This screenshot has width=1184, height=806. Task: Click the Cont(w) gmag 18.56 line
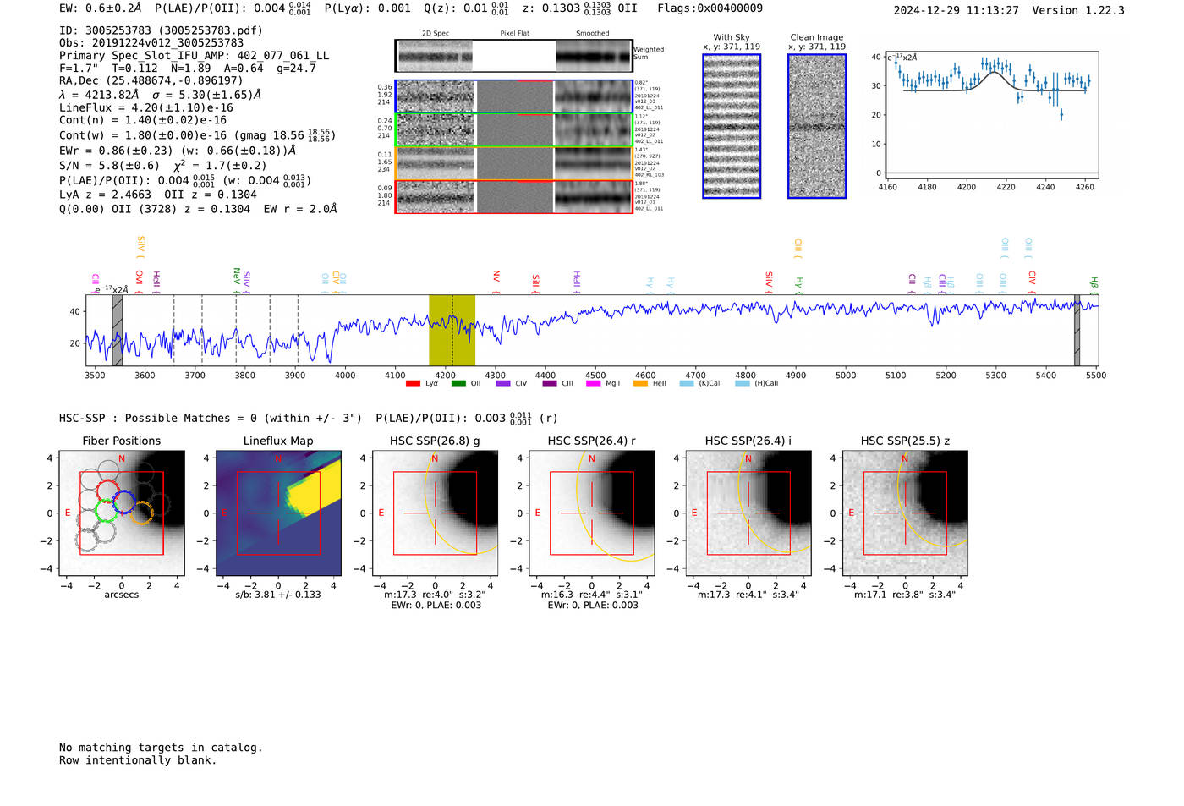[197, 135]
